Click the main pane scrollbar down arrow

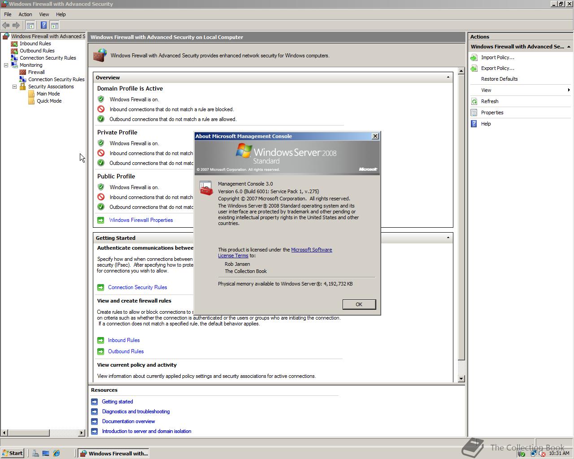point(461,379)
